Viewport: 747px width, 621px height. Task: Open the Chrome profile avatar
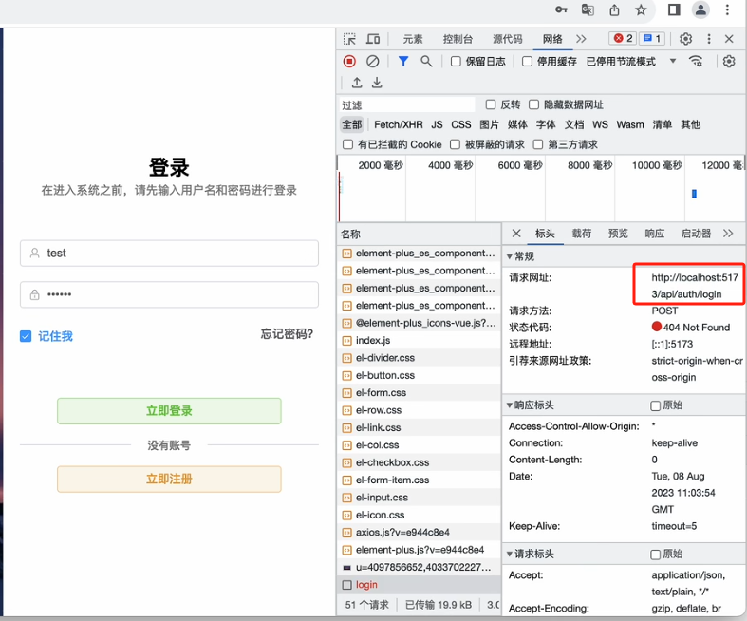tap(700, 9)
